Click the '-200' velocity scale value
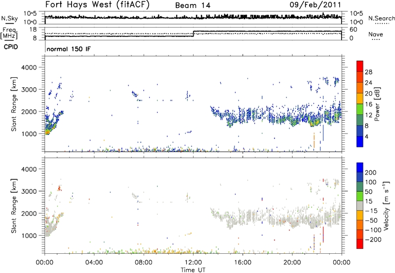The image size is (395, 273). (x=373, y=239)
